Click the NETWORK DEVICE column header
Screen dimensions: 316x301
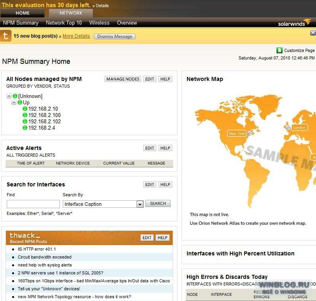[x=73, y=163]
